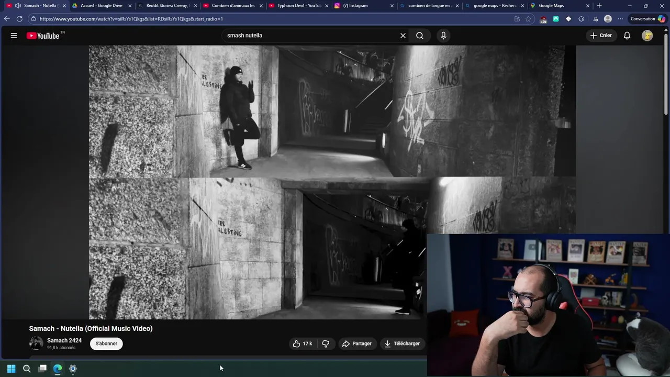Open the Créer create menu

[601, 36]
